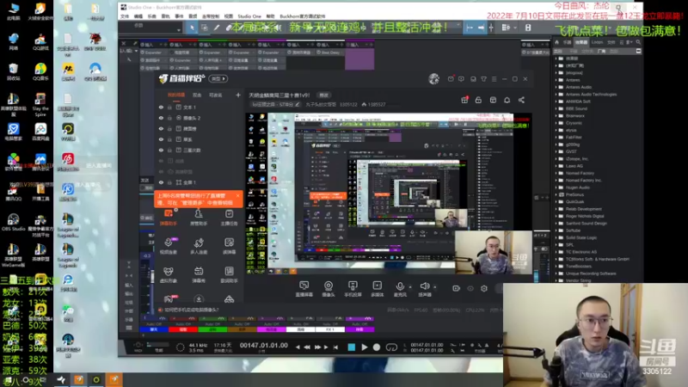
Task: Click the browser home icon
Action: point(557,42)
